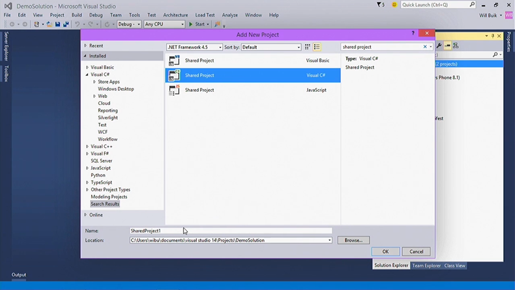Click the Browse... button
The height and width of the screenshot is (290, 515).
coord(353,240)
